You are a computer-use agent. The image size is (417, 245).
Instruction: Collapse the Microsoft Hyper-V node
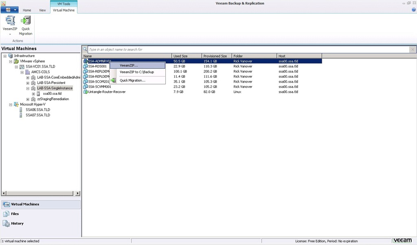point(11,105)
